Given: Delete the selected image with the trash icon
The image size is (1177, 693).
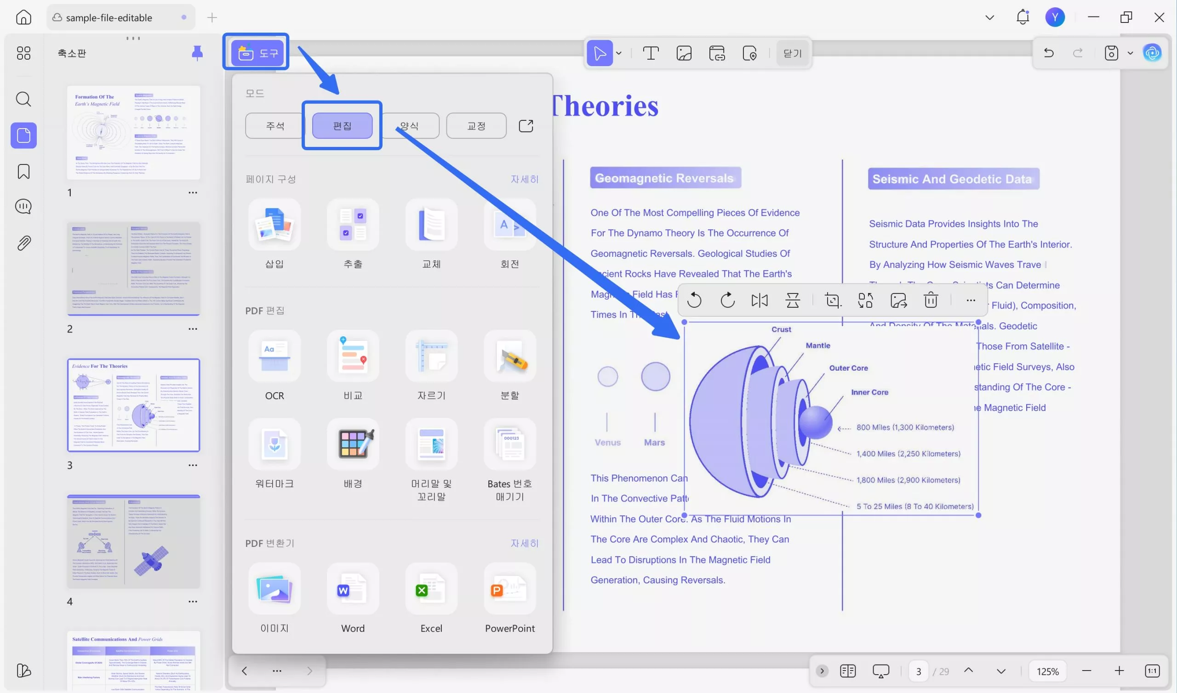Looking at the screenshot, I should tap(930, 300).
